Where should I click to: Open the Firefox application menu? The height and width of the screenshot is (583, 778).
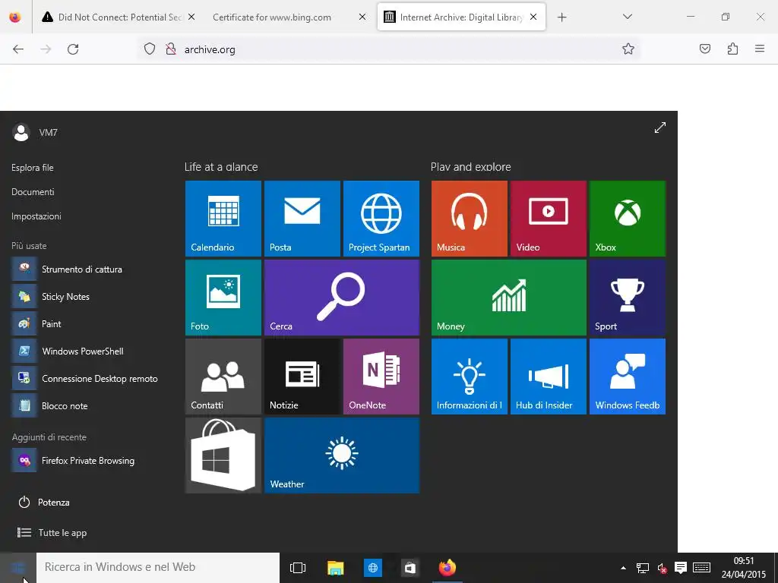760,49
